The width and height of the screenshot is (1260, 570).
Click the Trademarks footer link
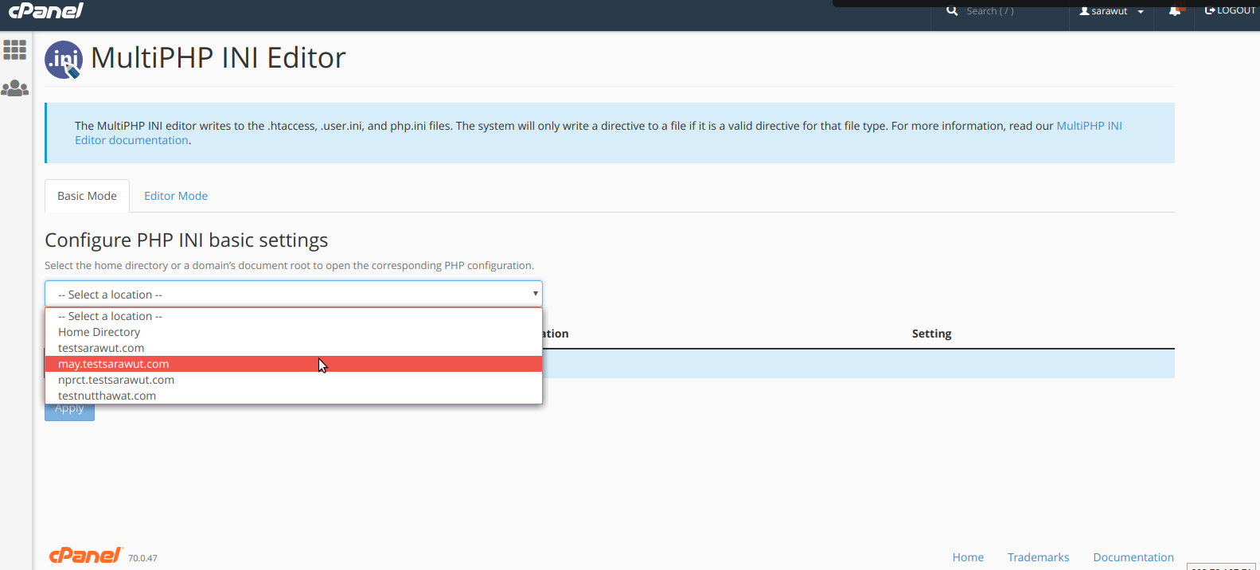click(x=1038, y=557)
